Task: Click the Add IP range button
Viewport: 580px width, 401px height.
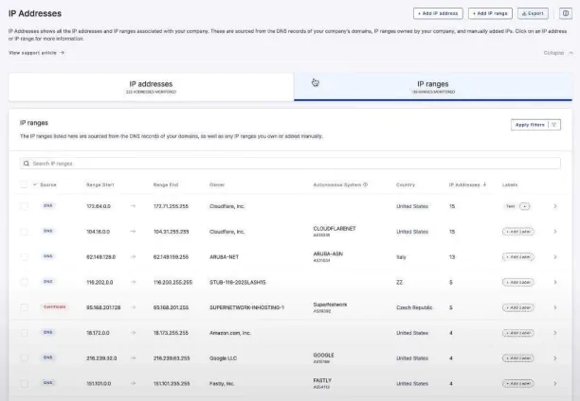Action: (x=490, y=13)
